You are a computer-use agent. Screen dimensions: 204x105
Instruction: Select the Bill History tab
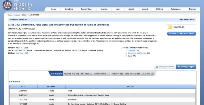[56, 74]
